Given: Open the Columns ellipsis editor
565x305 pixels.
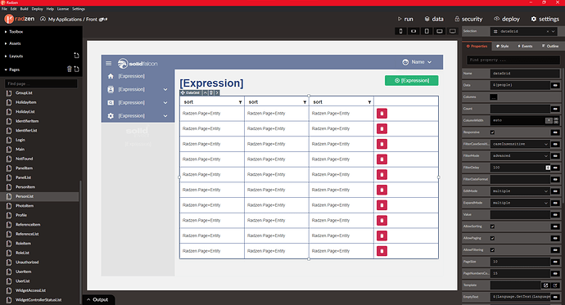Looking at the screenshot, I should point(494,97).
